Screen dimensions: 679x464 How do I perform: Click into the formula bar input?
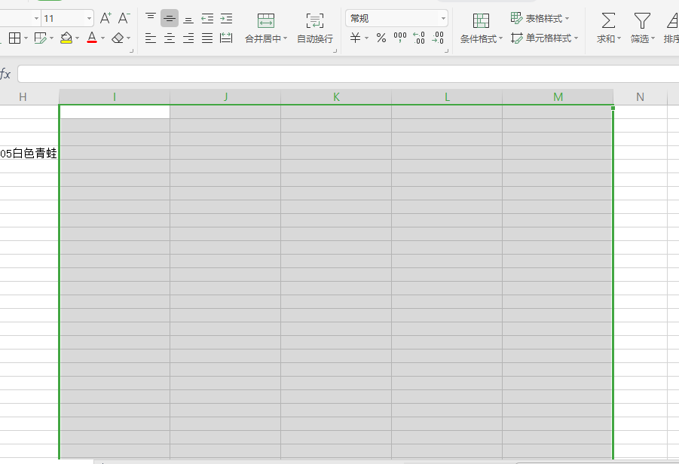(x=348, y=74)
